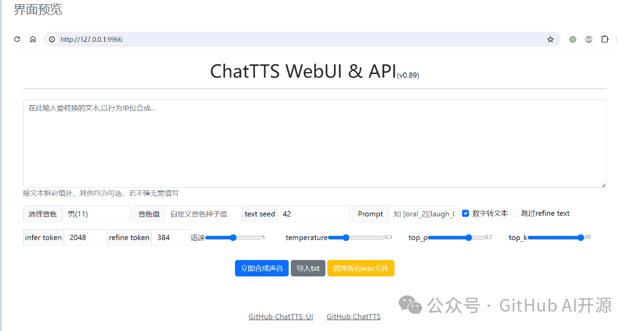Uncheck the 数字转文本 checkbox
The height and width of the screenshot is (331, 632).
pyautogui.click(x=466, y=213)
